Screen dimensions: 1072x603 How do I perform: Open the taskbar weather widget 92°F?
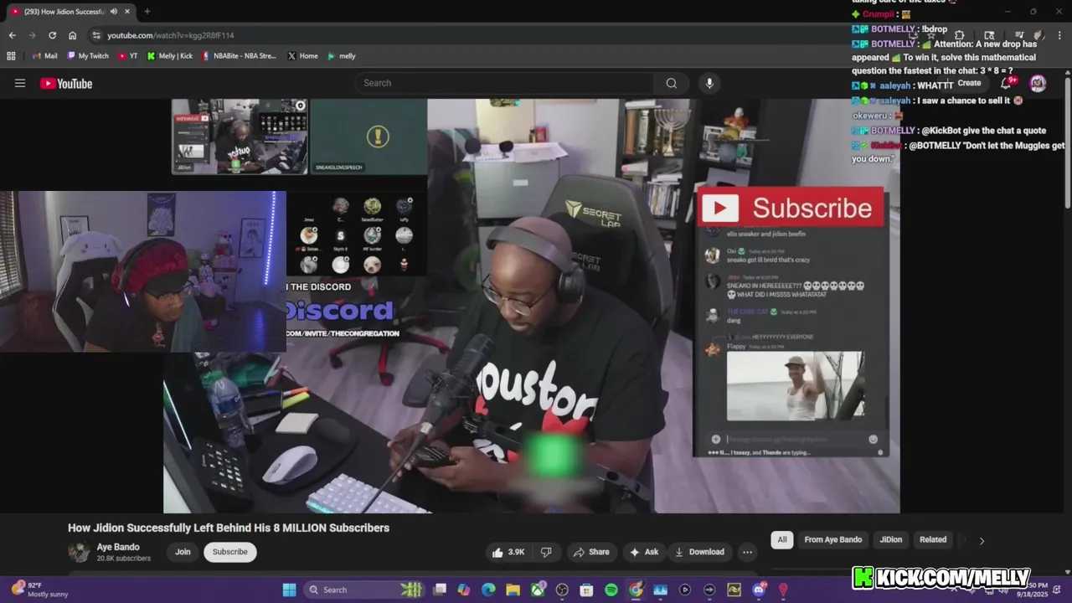click(x=39, y=590)
